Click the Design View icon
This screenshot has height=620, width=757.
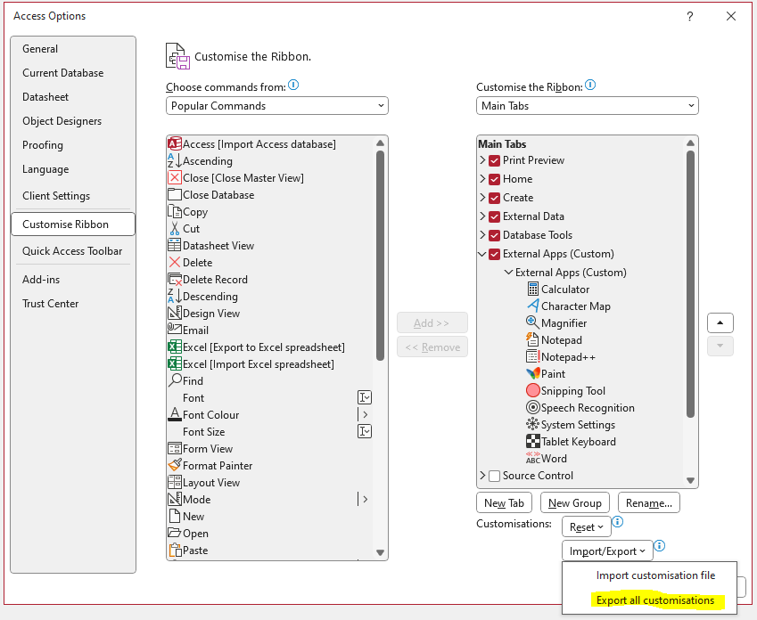click(174, 313)
